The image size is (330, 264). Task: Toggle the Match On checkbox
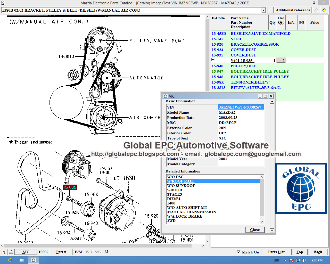click(x=238, y=252)
